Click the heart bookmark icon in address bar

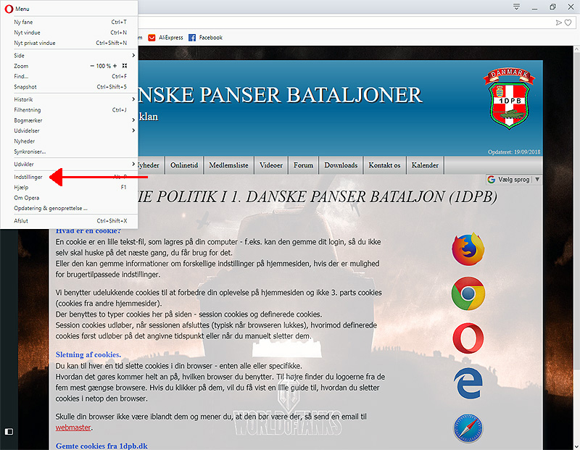pos(568,23)
